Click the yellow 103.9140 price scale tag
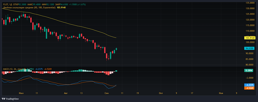Image resolution: width=258 pixels, height=102 pixels. [x=250, y=38]
